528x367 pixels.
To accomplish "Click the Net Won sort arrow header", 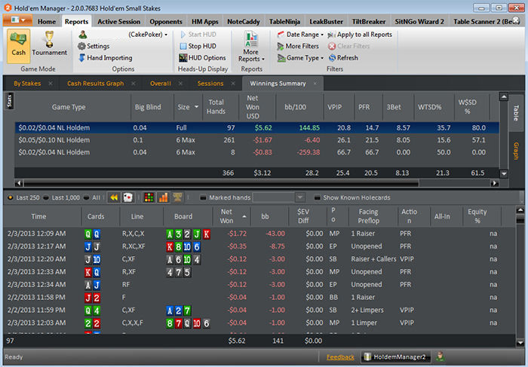I will click(x=244, y=216).
